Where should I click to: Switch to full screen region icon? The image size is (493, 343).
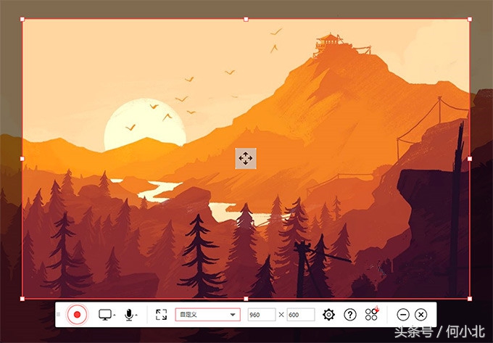click(161, 315)
